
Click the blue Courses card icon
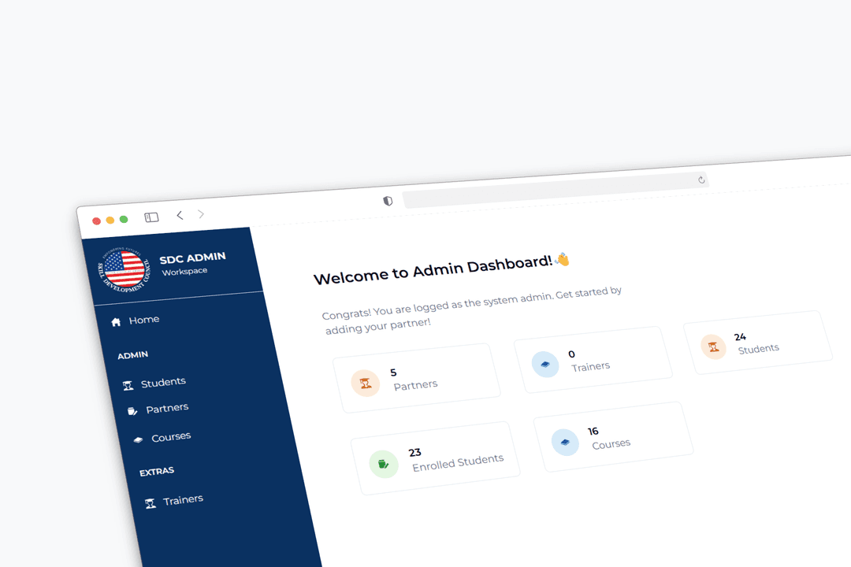(x=565, y=442)
